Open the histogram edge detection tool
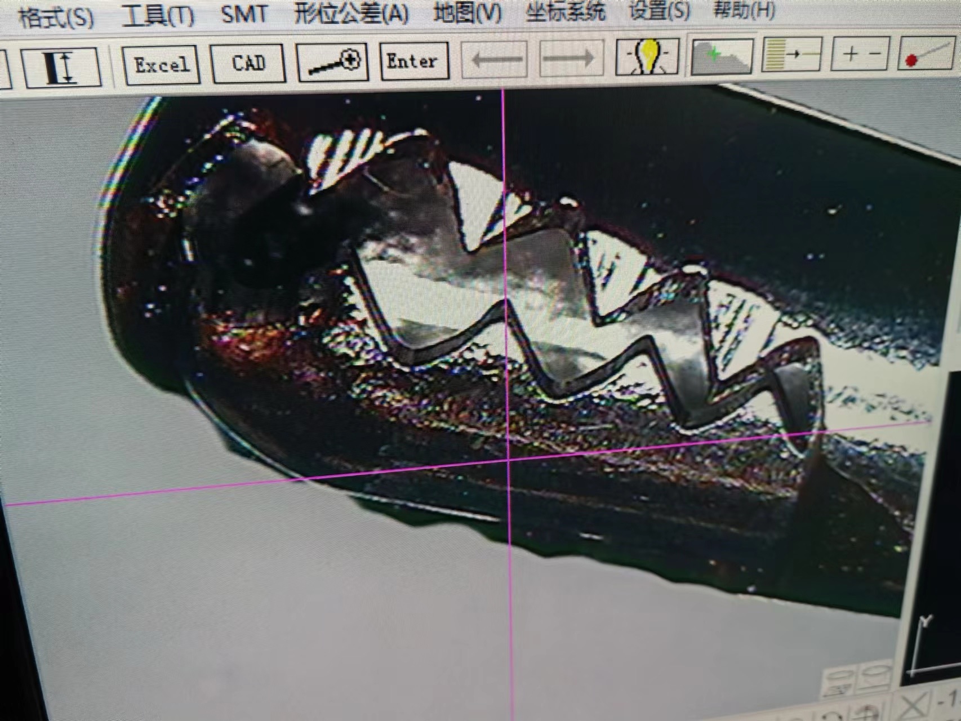The height and width of the screenshot is (721, 961). (x=722, y=56)
